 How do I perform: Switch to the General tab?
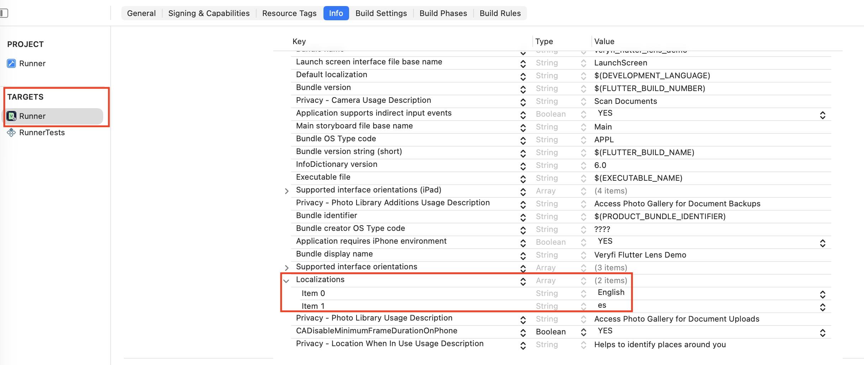141,13
